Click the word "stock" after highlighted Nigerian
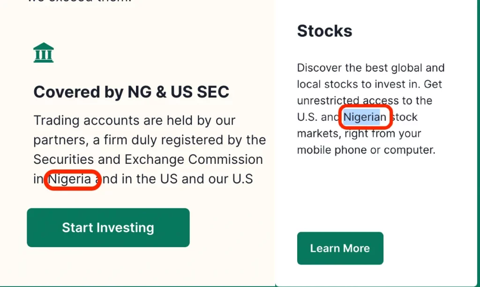 point(404,117)
